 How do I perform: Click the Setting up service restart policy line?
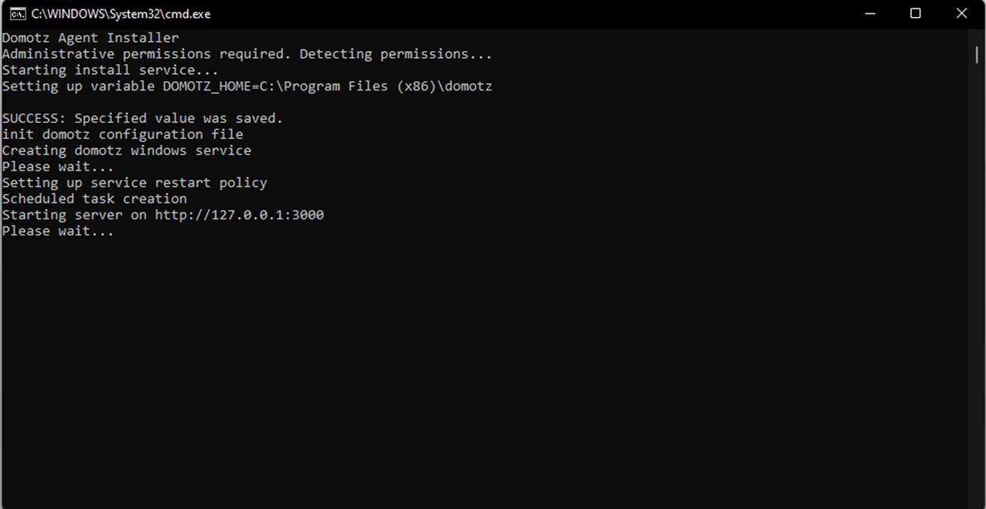tap(135, 182)
